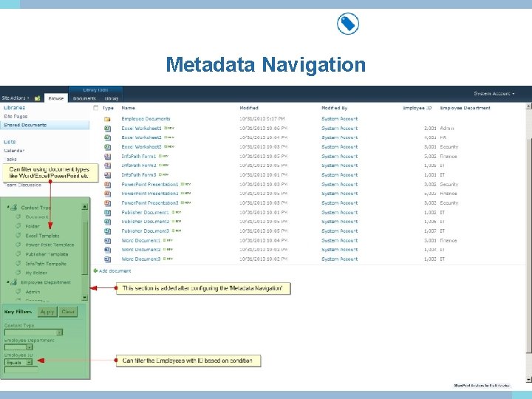Click the PowerPoint icon for PowerPoint Presentation3
The image size is (532, 399).
pos(108,203)
